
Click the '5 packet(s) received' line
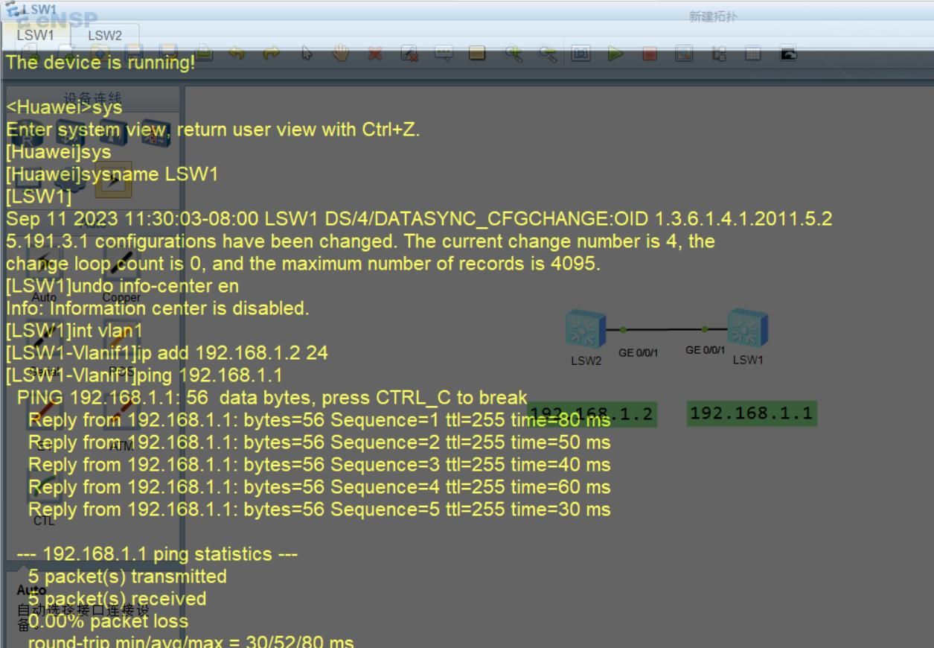(x=118, y=599)
